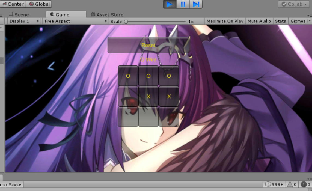This screenshot has height=191, width=312.
Task: Toggle the Global rotation button
Action: (x=39, y=4)
